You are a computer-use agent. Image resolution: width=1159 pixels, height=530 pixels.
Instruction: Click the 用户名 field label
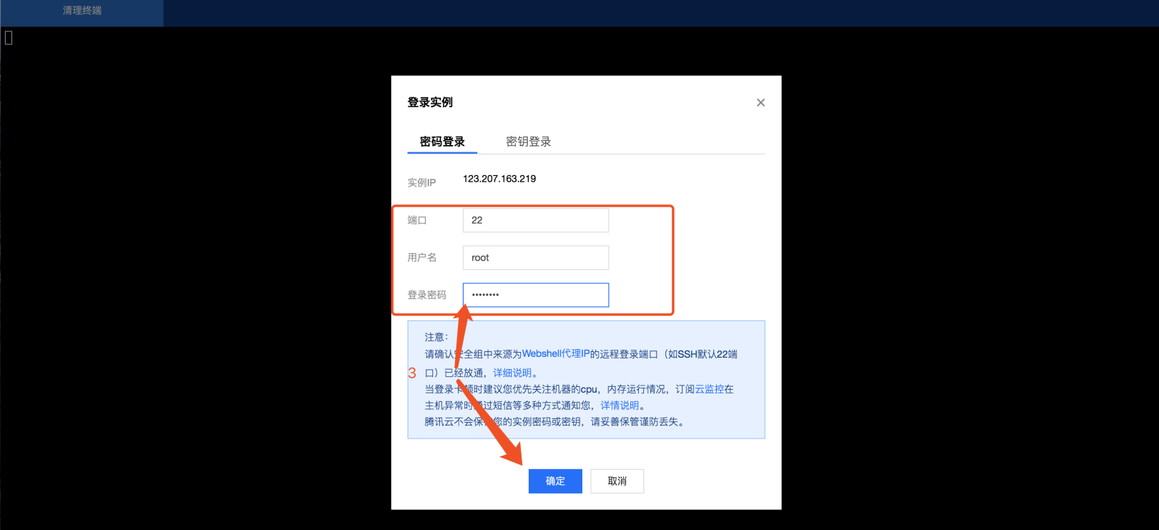coord(422,257)
